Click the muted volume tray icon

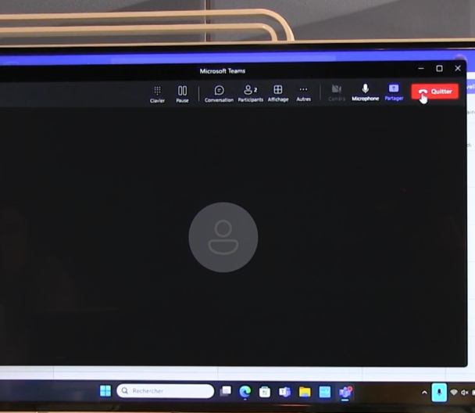(x=464, y=393)
